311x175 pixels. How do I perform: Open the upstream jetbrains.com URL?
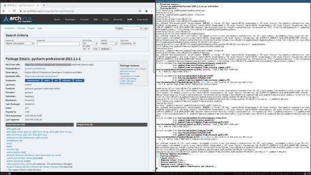(41, 76)
